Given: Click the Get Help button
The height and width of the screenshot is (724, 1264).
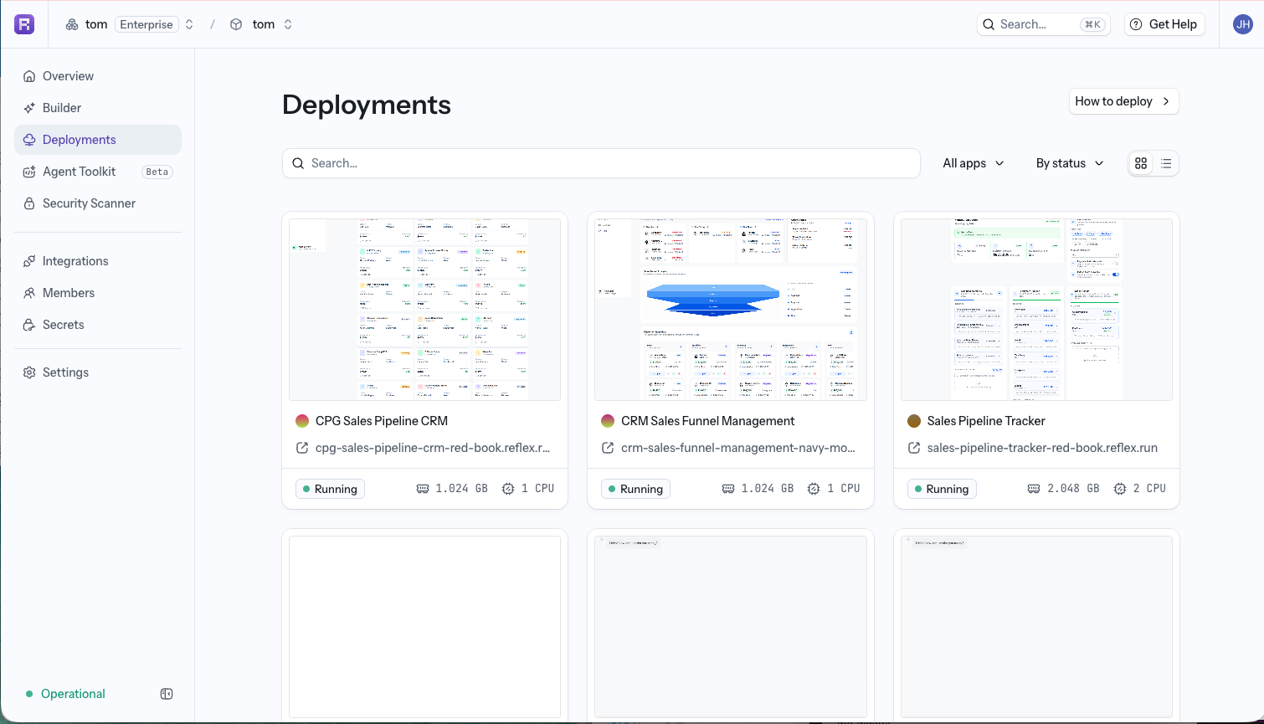Looking at the screenshot, I should [1164, 24].
